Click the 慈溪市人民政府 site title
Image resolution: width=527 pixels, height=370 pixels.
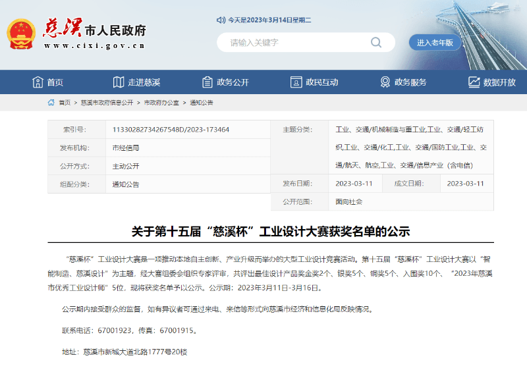[94, 28]
